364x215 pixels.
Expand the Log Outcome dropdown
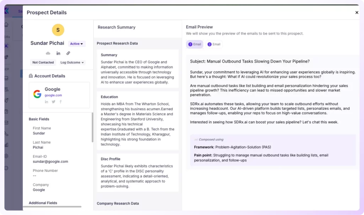(x=72, y=63)
